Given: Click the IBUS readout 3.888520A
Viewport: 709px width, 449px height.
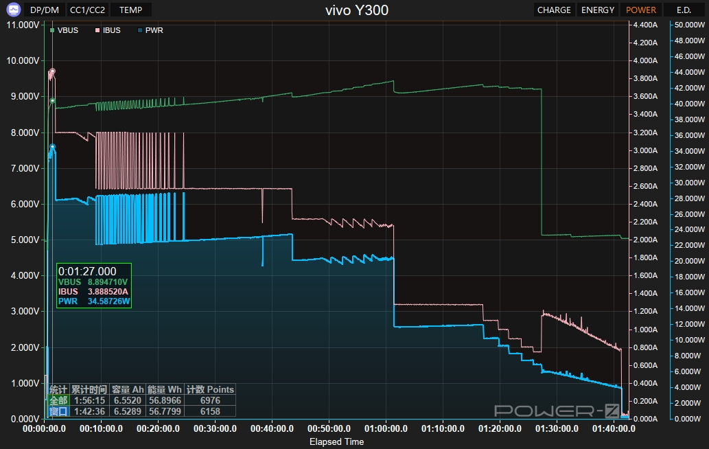Looking at the screenshot, I should pyautogui.click(x=108, y=292).
